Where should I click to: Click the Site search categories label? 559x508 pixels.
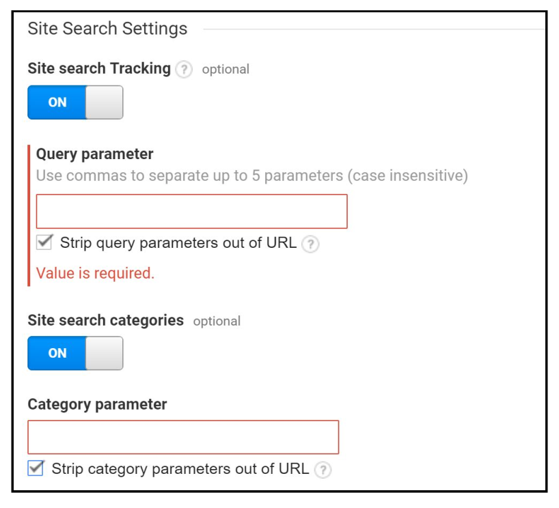[x=105, y=320]
